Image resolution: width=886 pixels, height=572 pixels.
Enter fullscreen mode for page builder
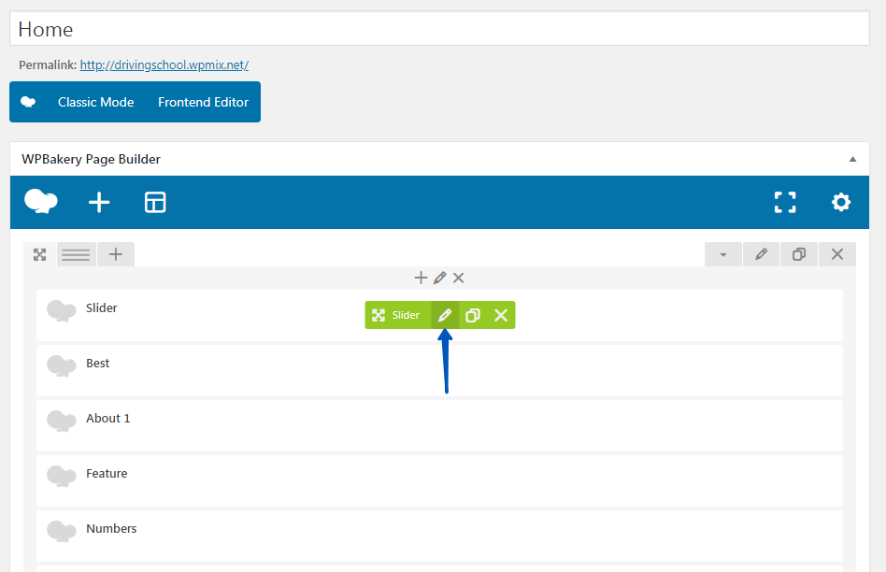click(x=785, y=202)
